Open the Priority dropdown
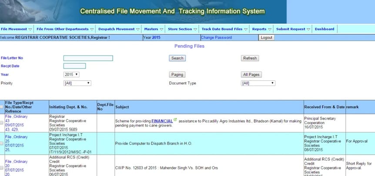Screen dimensions: 375x176 (x=77, y=83)
